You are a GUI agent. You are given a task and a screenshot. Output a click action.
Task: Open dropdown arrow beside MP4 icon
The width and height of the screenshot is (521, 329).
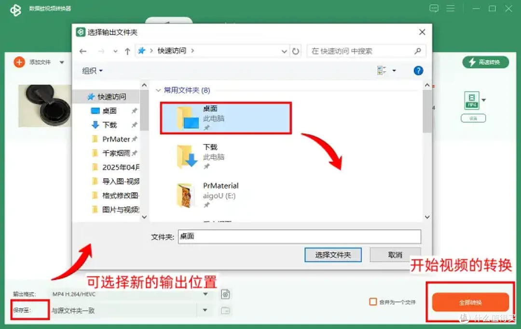(484, 100)
